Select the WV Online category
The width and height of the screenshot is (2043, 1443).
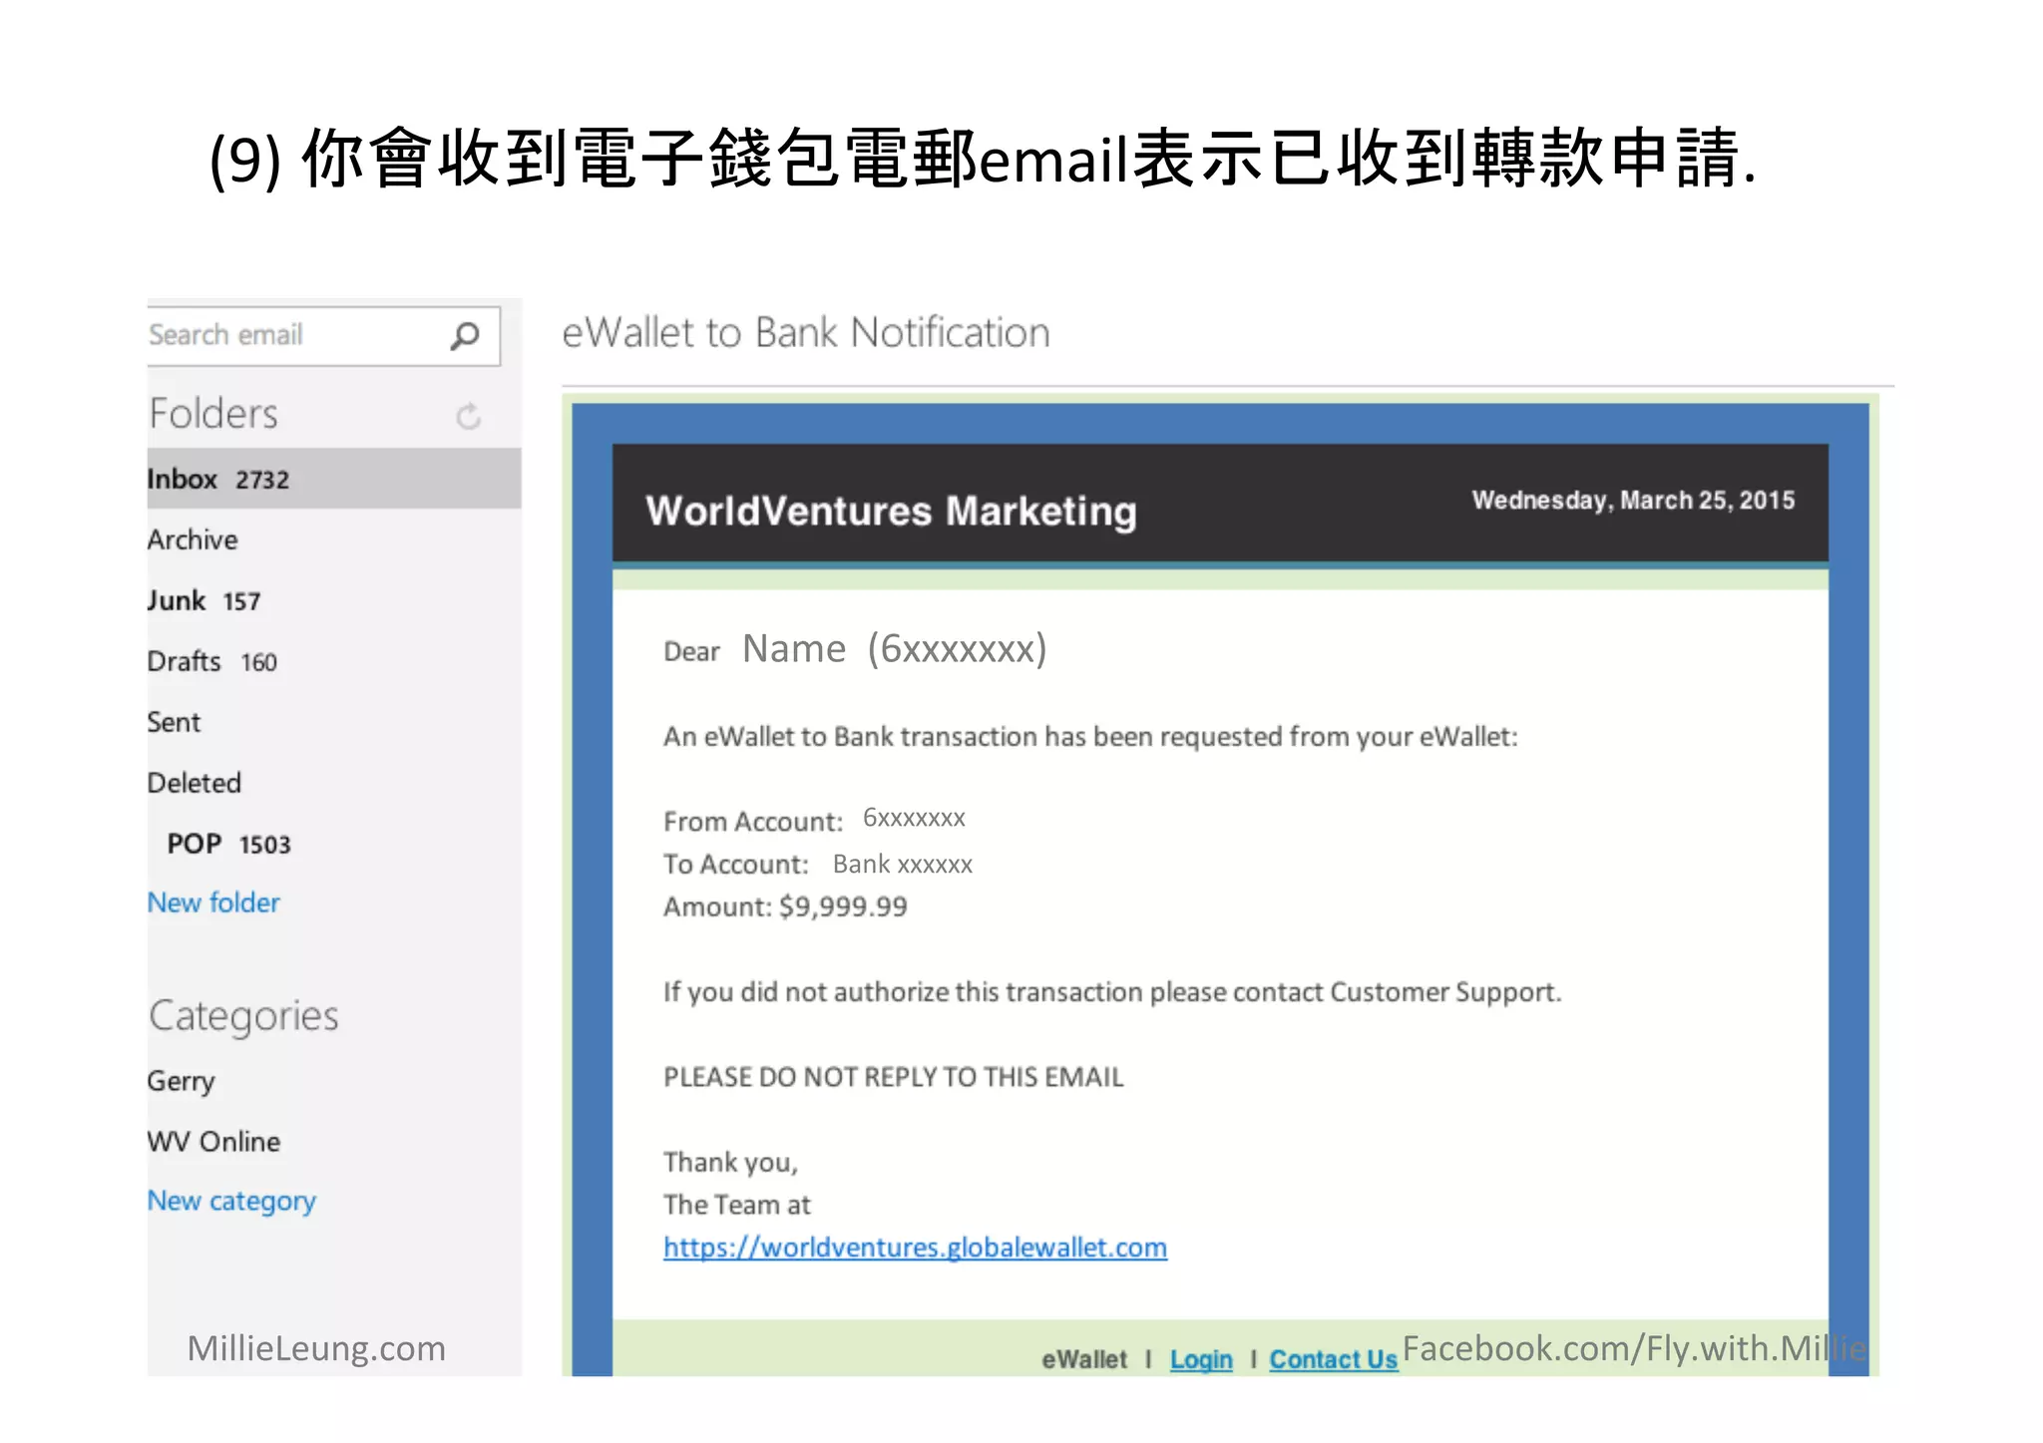click(x=213, y=1141)
